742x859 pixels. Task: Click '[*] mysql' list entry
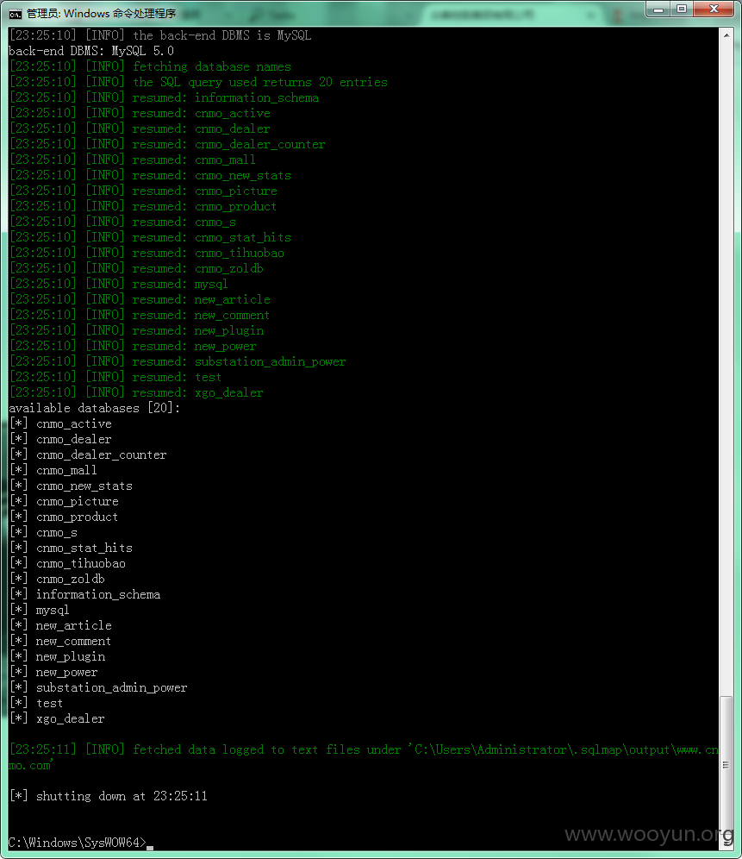pyautogui.click(x=40, y=610)
